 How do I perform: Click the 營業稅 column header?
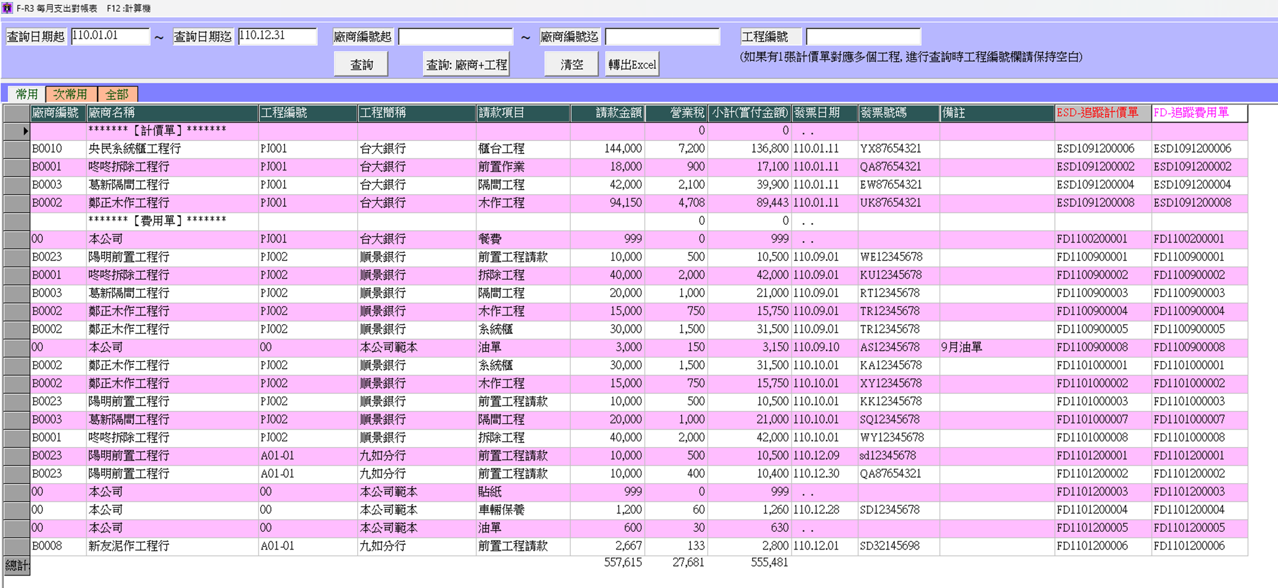coord(676,113)
